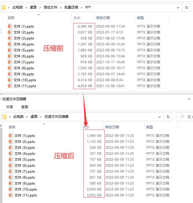This screenshot has width=193, height=203.
Task: Click PPT breadcrumb in address bar
Action: point(88,7)
